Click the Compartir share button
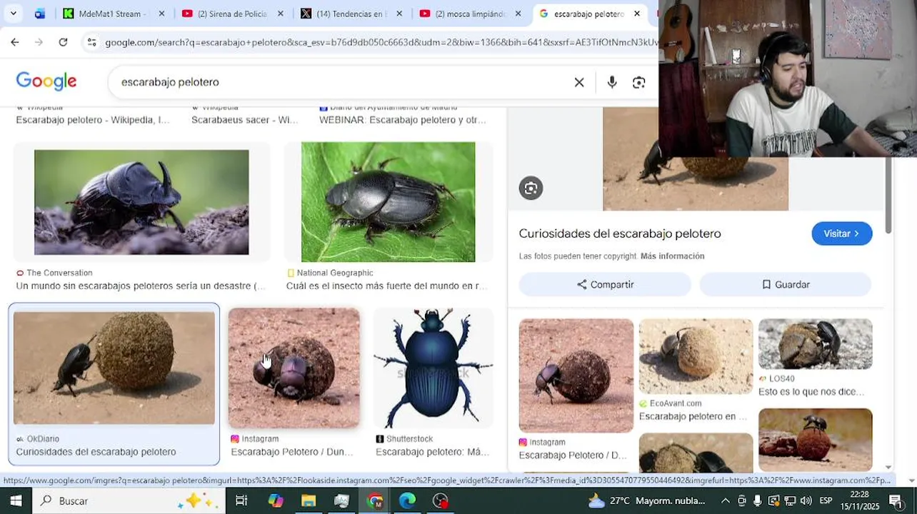This screenshot has height=514, width=917. (605, 284)
